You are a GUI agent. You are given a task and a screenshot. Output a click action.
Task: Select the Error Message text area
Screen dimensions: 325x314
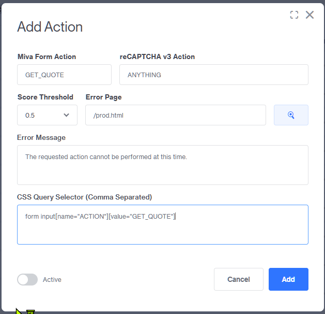162,165
